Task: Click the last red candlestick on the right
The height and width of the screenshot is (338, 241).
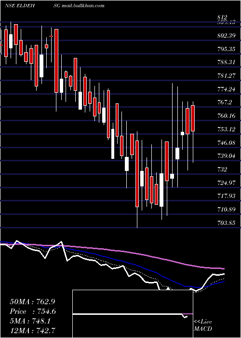Action: (193, 118)
